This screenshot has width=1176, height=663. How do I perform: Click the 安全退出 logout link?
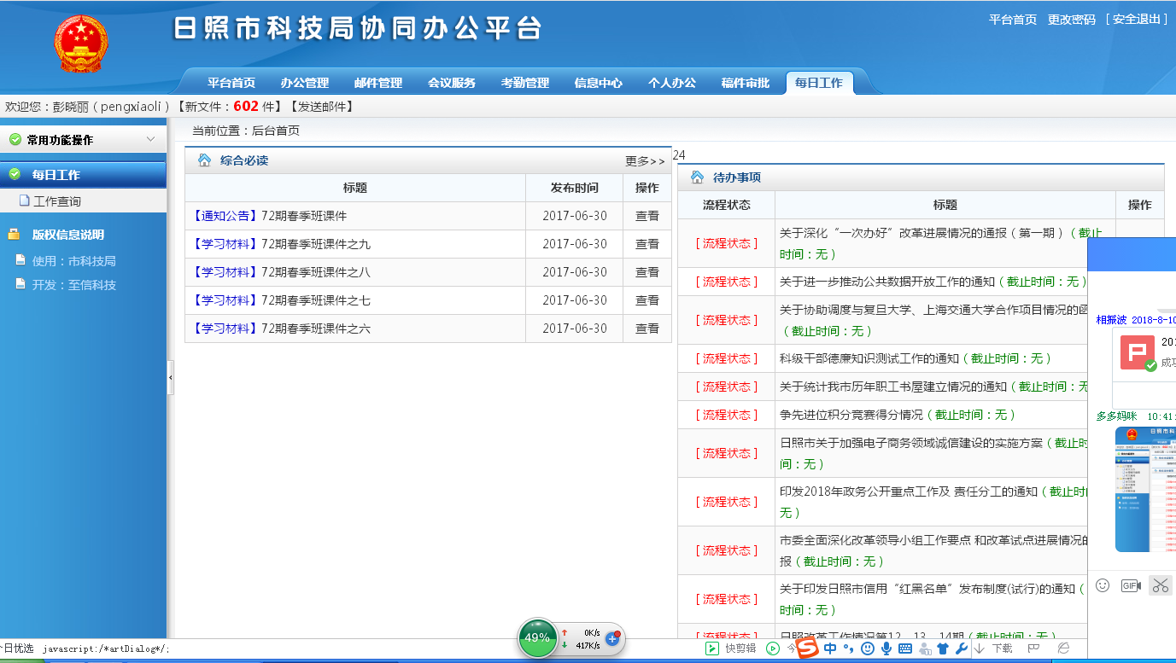tap(1137, 19)
